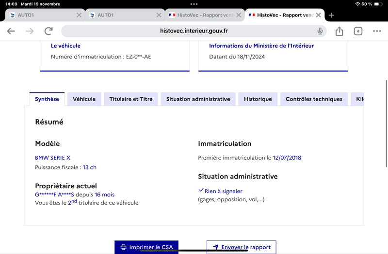Tap the battery indicator
This screenshot has height=254, width=388.
pos(378,4)
